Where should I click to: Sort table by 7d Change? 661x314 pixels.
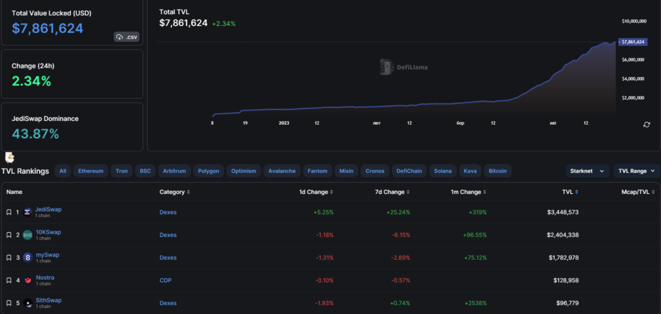tap(392, 192)
